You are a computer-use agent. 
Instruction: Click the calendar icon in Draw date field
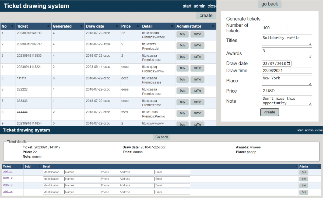click(x=289, y=64)
